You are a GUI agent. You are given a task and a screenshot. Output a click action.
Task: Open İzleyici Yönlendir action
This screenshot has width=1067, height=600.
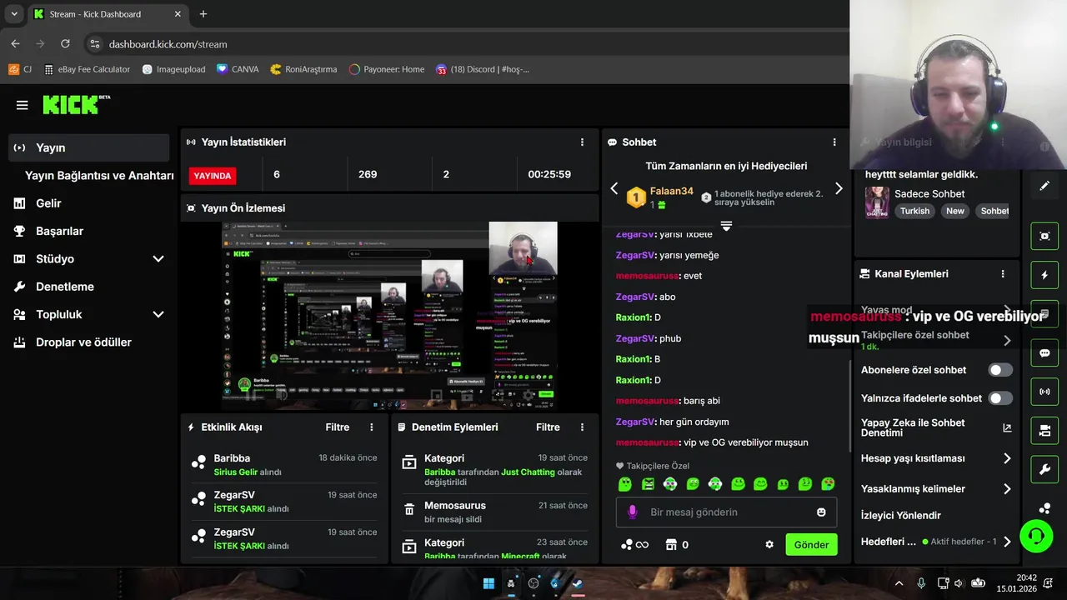point(901,516)
